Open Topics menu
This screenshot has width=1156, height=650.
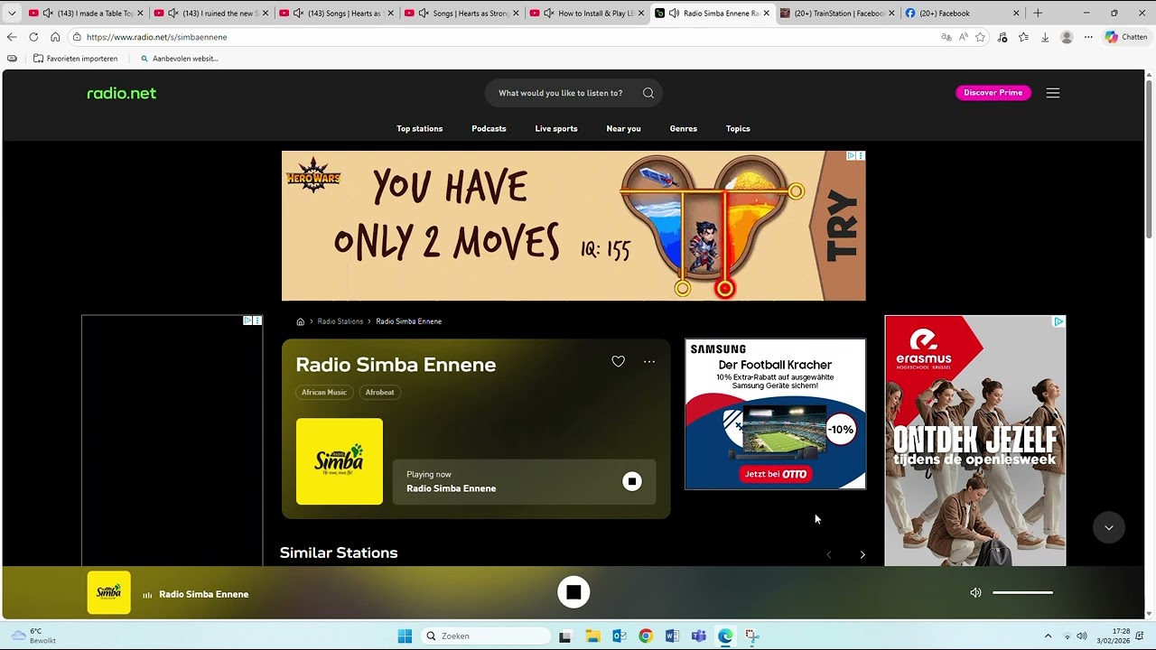738,128
